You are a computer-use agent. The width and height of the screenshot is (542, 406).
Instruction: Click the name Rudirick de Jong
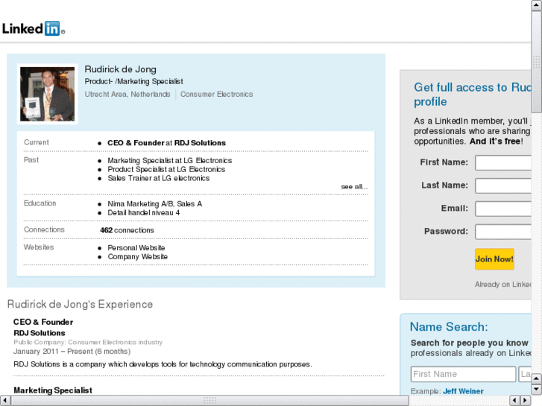pyautogui.click(x=120, y=69)
